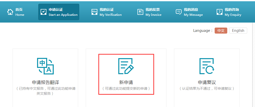Viewport: 255px width, 107px height.
Task: Click the vertical scrollbar on right edge
Action: click(x=253, y=63)
